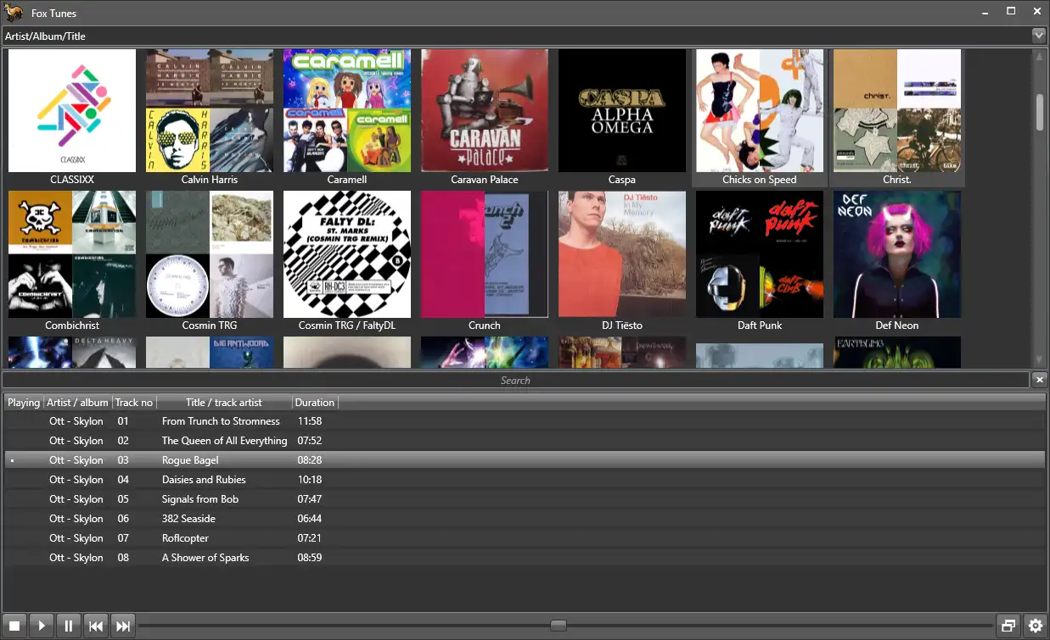Click the Fox Tunes app icon
This screenshot has height=640, width=1050.
(14, 12)
